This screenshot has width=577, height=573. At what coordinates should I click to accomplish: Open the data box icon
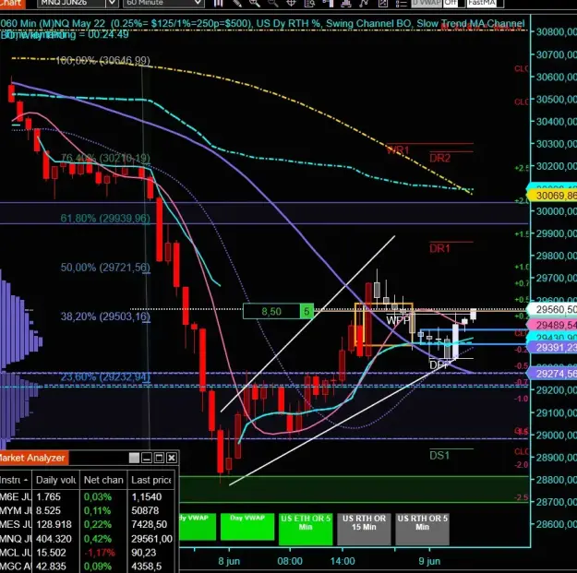(x=309, y=4)
